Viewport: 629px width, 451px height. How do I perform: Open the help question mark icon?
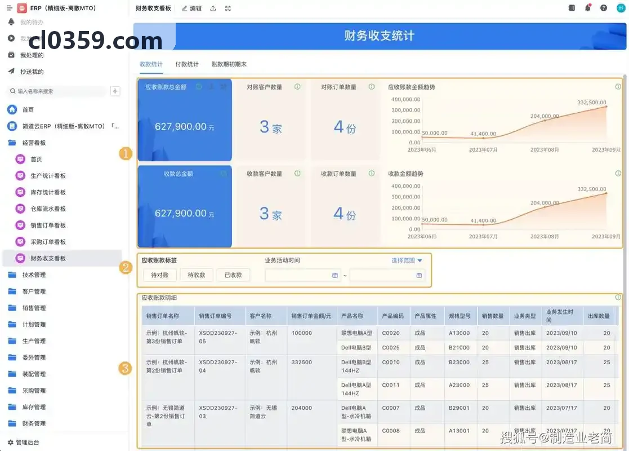603,8
